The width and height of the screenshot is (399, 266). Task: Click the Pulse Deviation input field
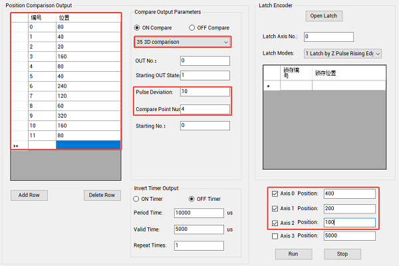[x=204, y=92]
